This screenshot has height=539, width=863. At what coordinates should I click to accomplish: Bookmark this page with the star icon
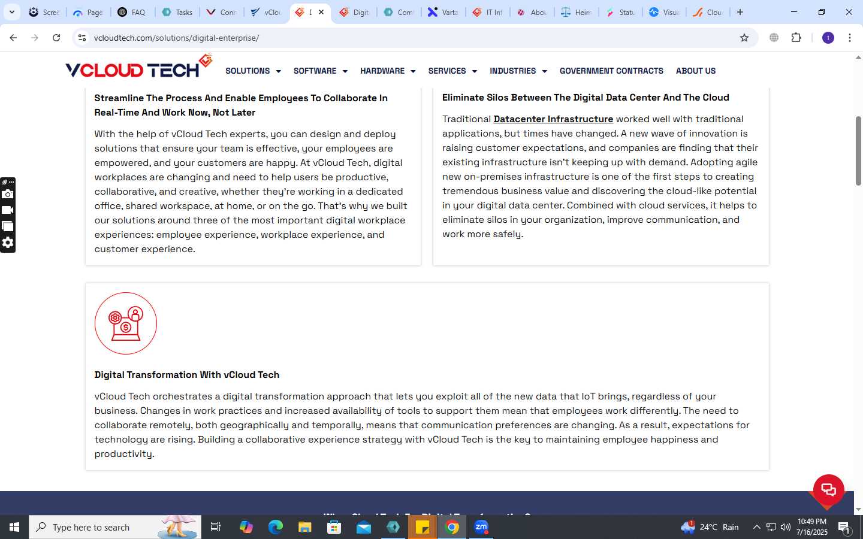(x=744, y=38)
